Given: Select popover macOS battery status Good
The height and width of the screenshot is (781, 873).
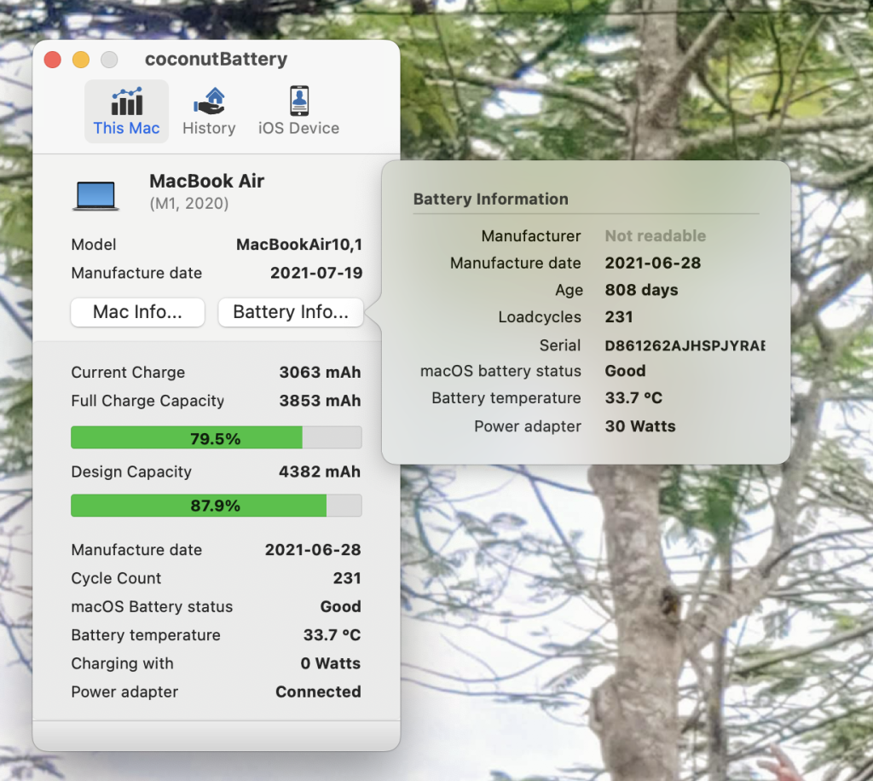Looking at the screenshot, I should point(625,371).
